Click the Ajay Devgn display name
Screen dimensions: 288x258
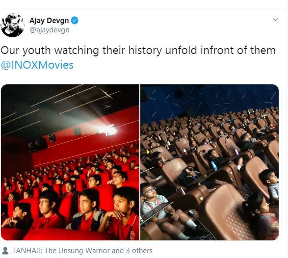click(49, 21)
